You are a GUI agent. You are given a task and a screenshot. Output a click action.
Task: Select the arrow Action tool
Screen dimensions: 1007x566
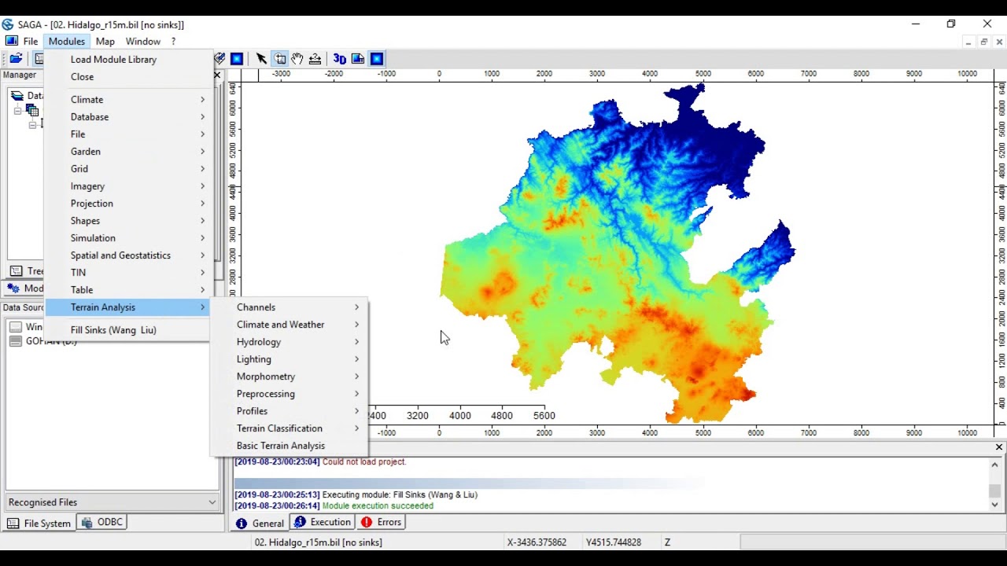point(261,59)
